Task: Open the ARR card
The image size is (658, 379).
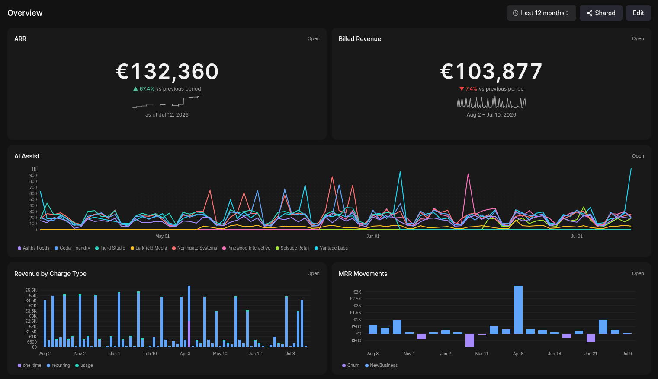Action: [x=314, y=38]
